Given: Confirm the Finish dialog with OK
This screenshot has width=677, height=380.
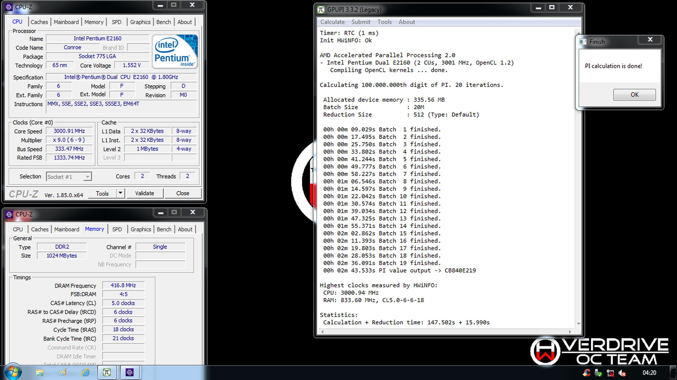Looking at the screenshot, I should (634, 94).
